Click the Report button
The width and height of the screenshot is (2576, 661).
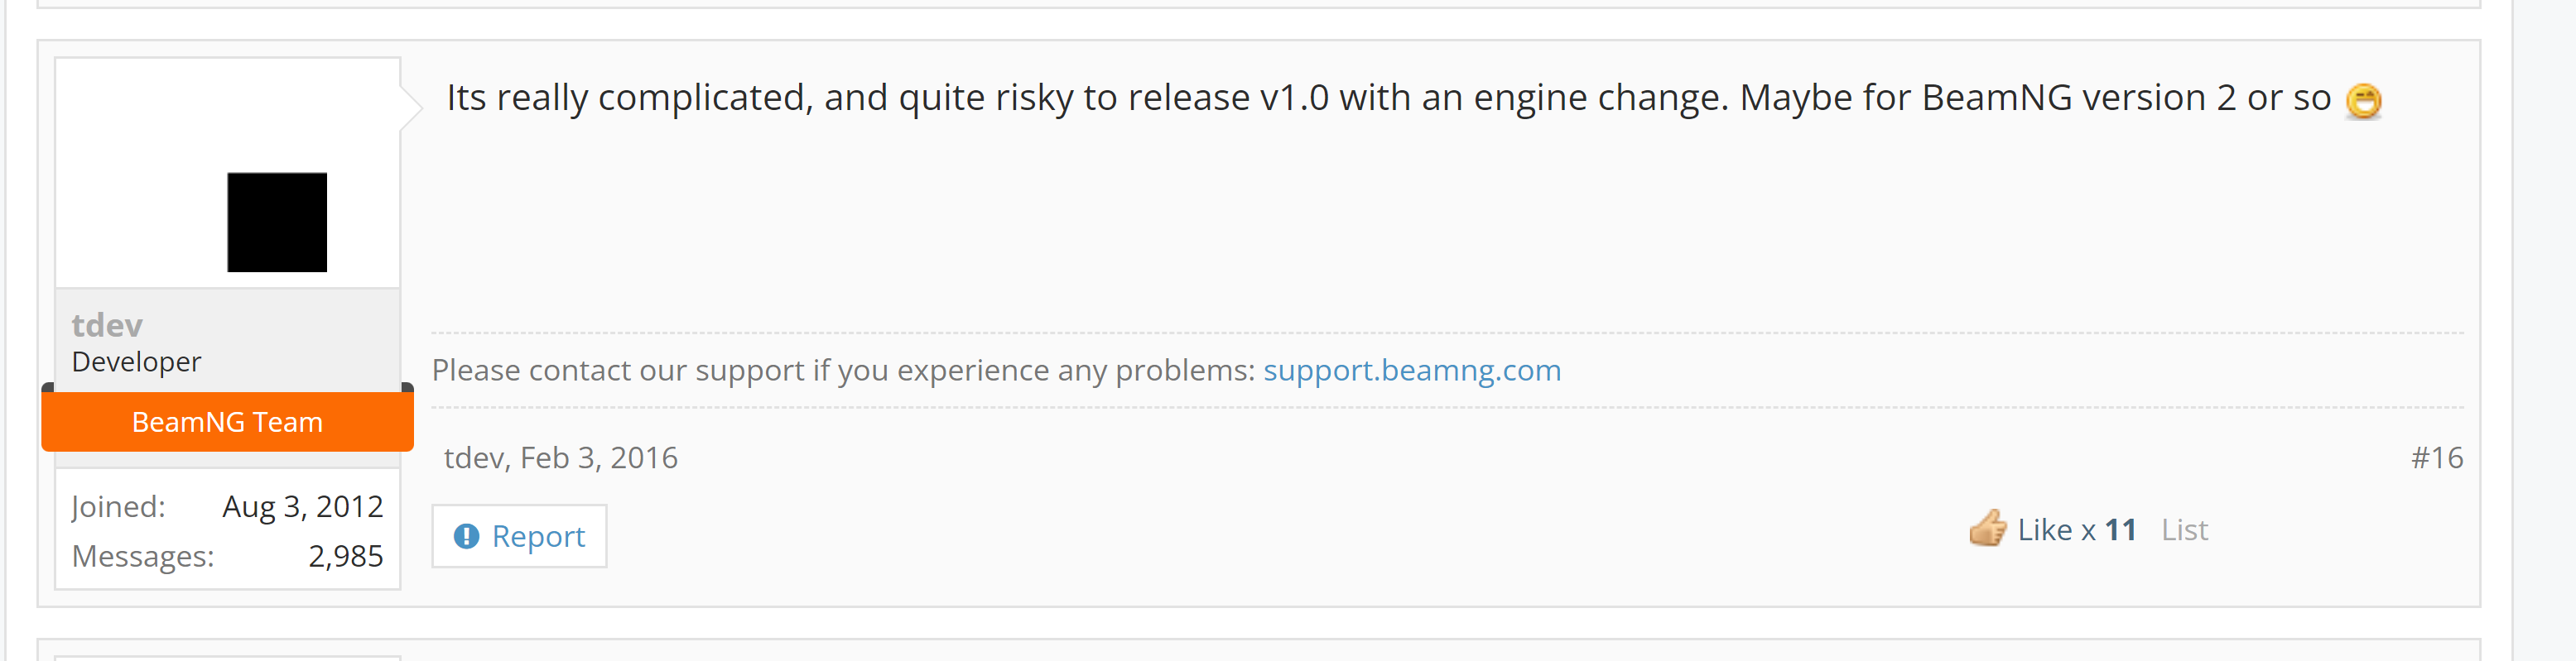click(519, 536)
